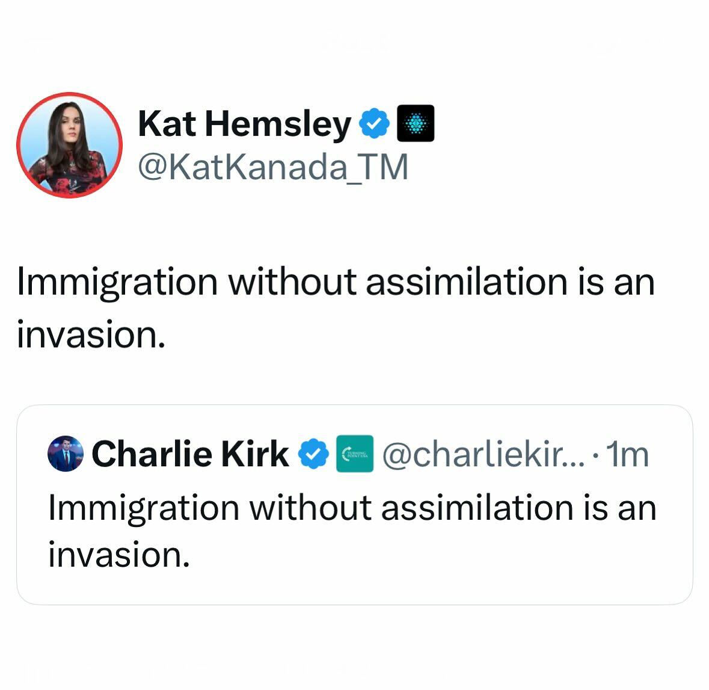The image size is (709, 690).
Task: Click Charlie Kirk's blue verified checkmark
Action: (314, 454)
